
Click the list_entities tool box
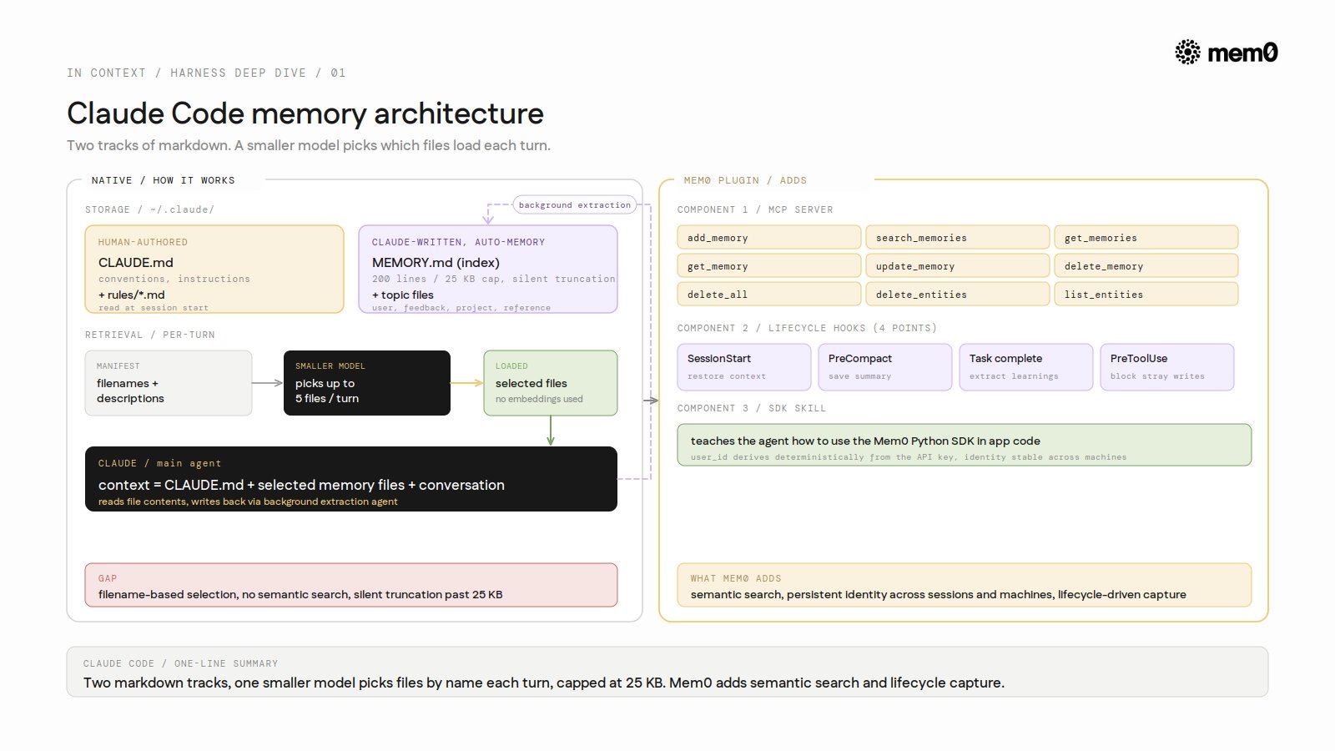point(1146,295)
